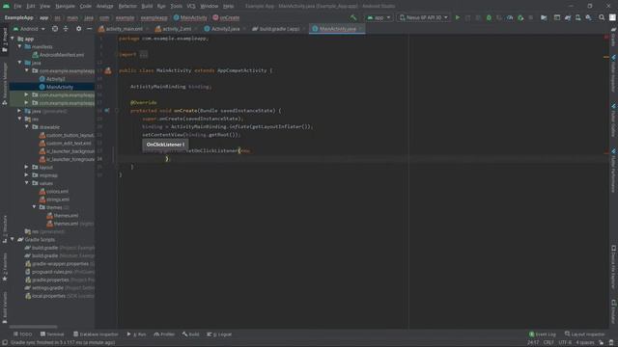Open the Layout Inspector

pos(585,334)
